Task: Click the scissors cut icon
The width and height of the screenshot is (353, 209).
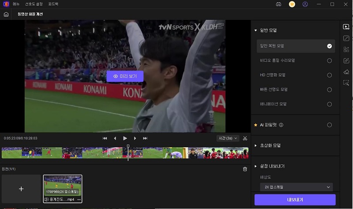Action: click(245, 138)
